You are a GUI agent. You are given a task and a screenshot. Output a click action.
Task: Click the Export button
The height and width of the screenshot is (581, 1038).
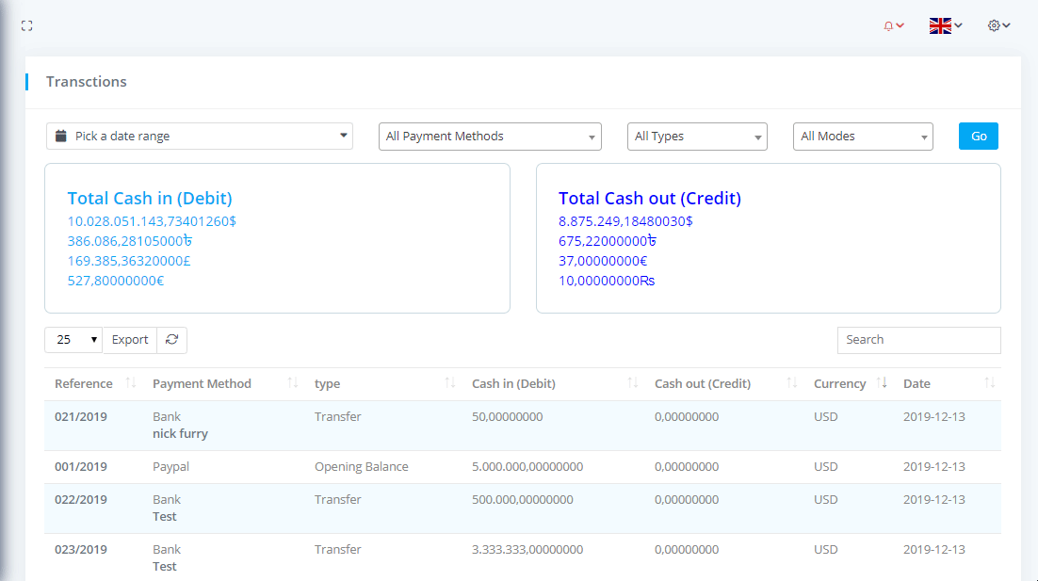click(130, 340)
